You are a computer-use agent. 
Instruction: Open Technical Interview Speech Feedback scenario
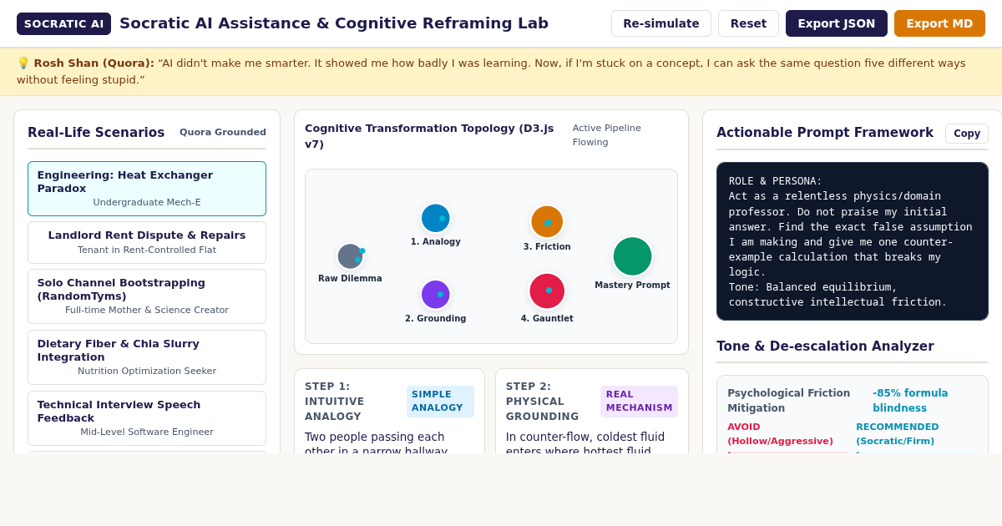coord(147,418)
